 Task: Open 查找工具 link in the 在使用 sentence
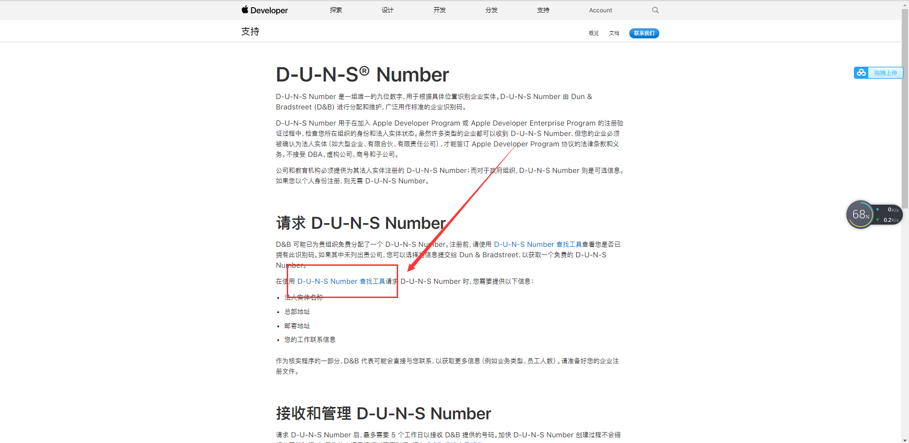tap(341, 281)
